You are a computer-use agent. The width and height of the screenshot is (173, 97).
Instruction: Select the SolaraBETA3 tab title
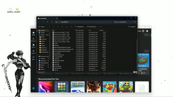pyautogui.click(x=43, y=19)
